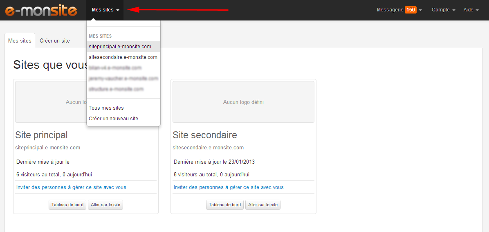Switch to the Créer un site tab
Screen dimensions: 489x232
tap(55, 41)
